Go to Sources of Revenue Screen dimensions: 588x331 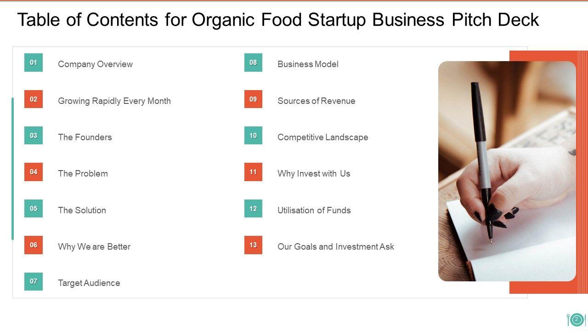pos(316,101)
